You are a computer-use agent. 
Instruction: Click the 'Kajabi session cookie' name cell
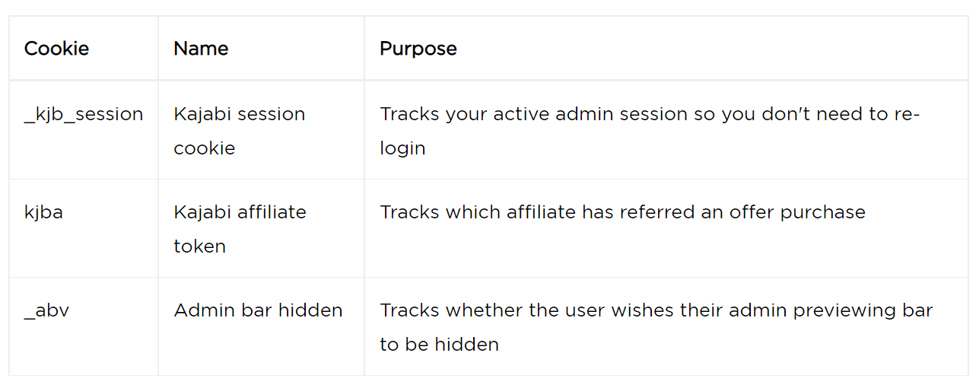point(239,131)
